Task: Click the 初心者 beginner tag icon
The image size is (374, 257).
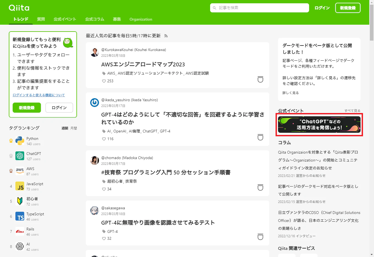Action: 20,201
